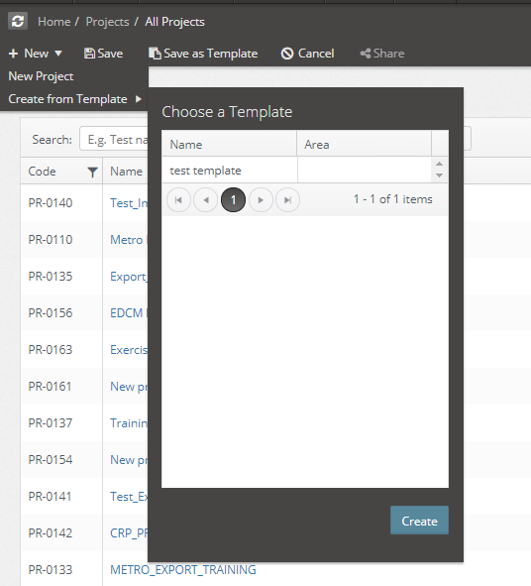Go to previous page of templates

coord(206,200)
